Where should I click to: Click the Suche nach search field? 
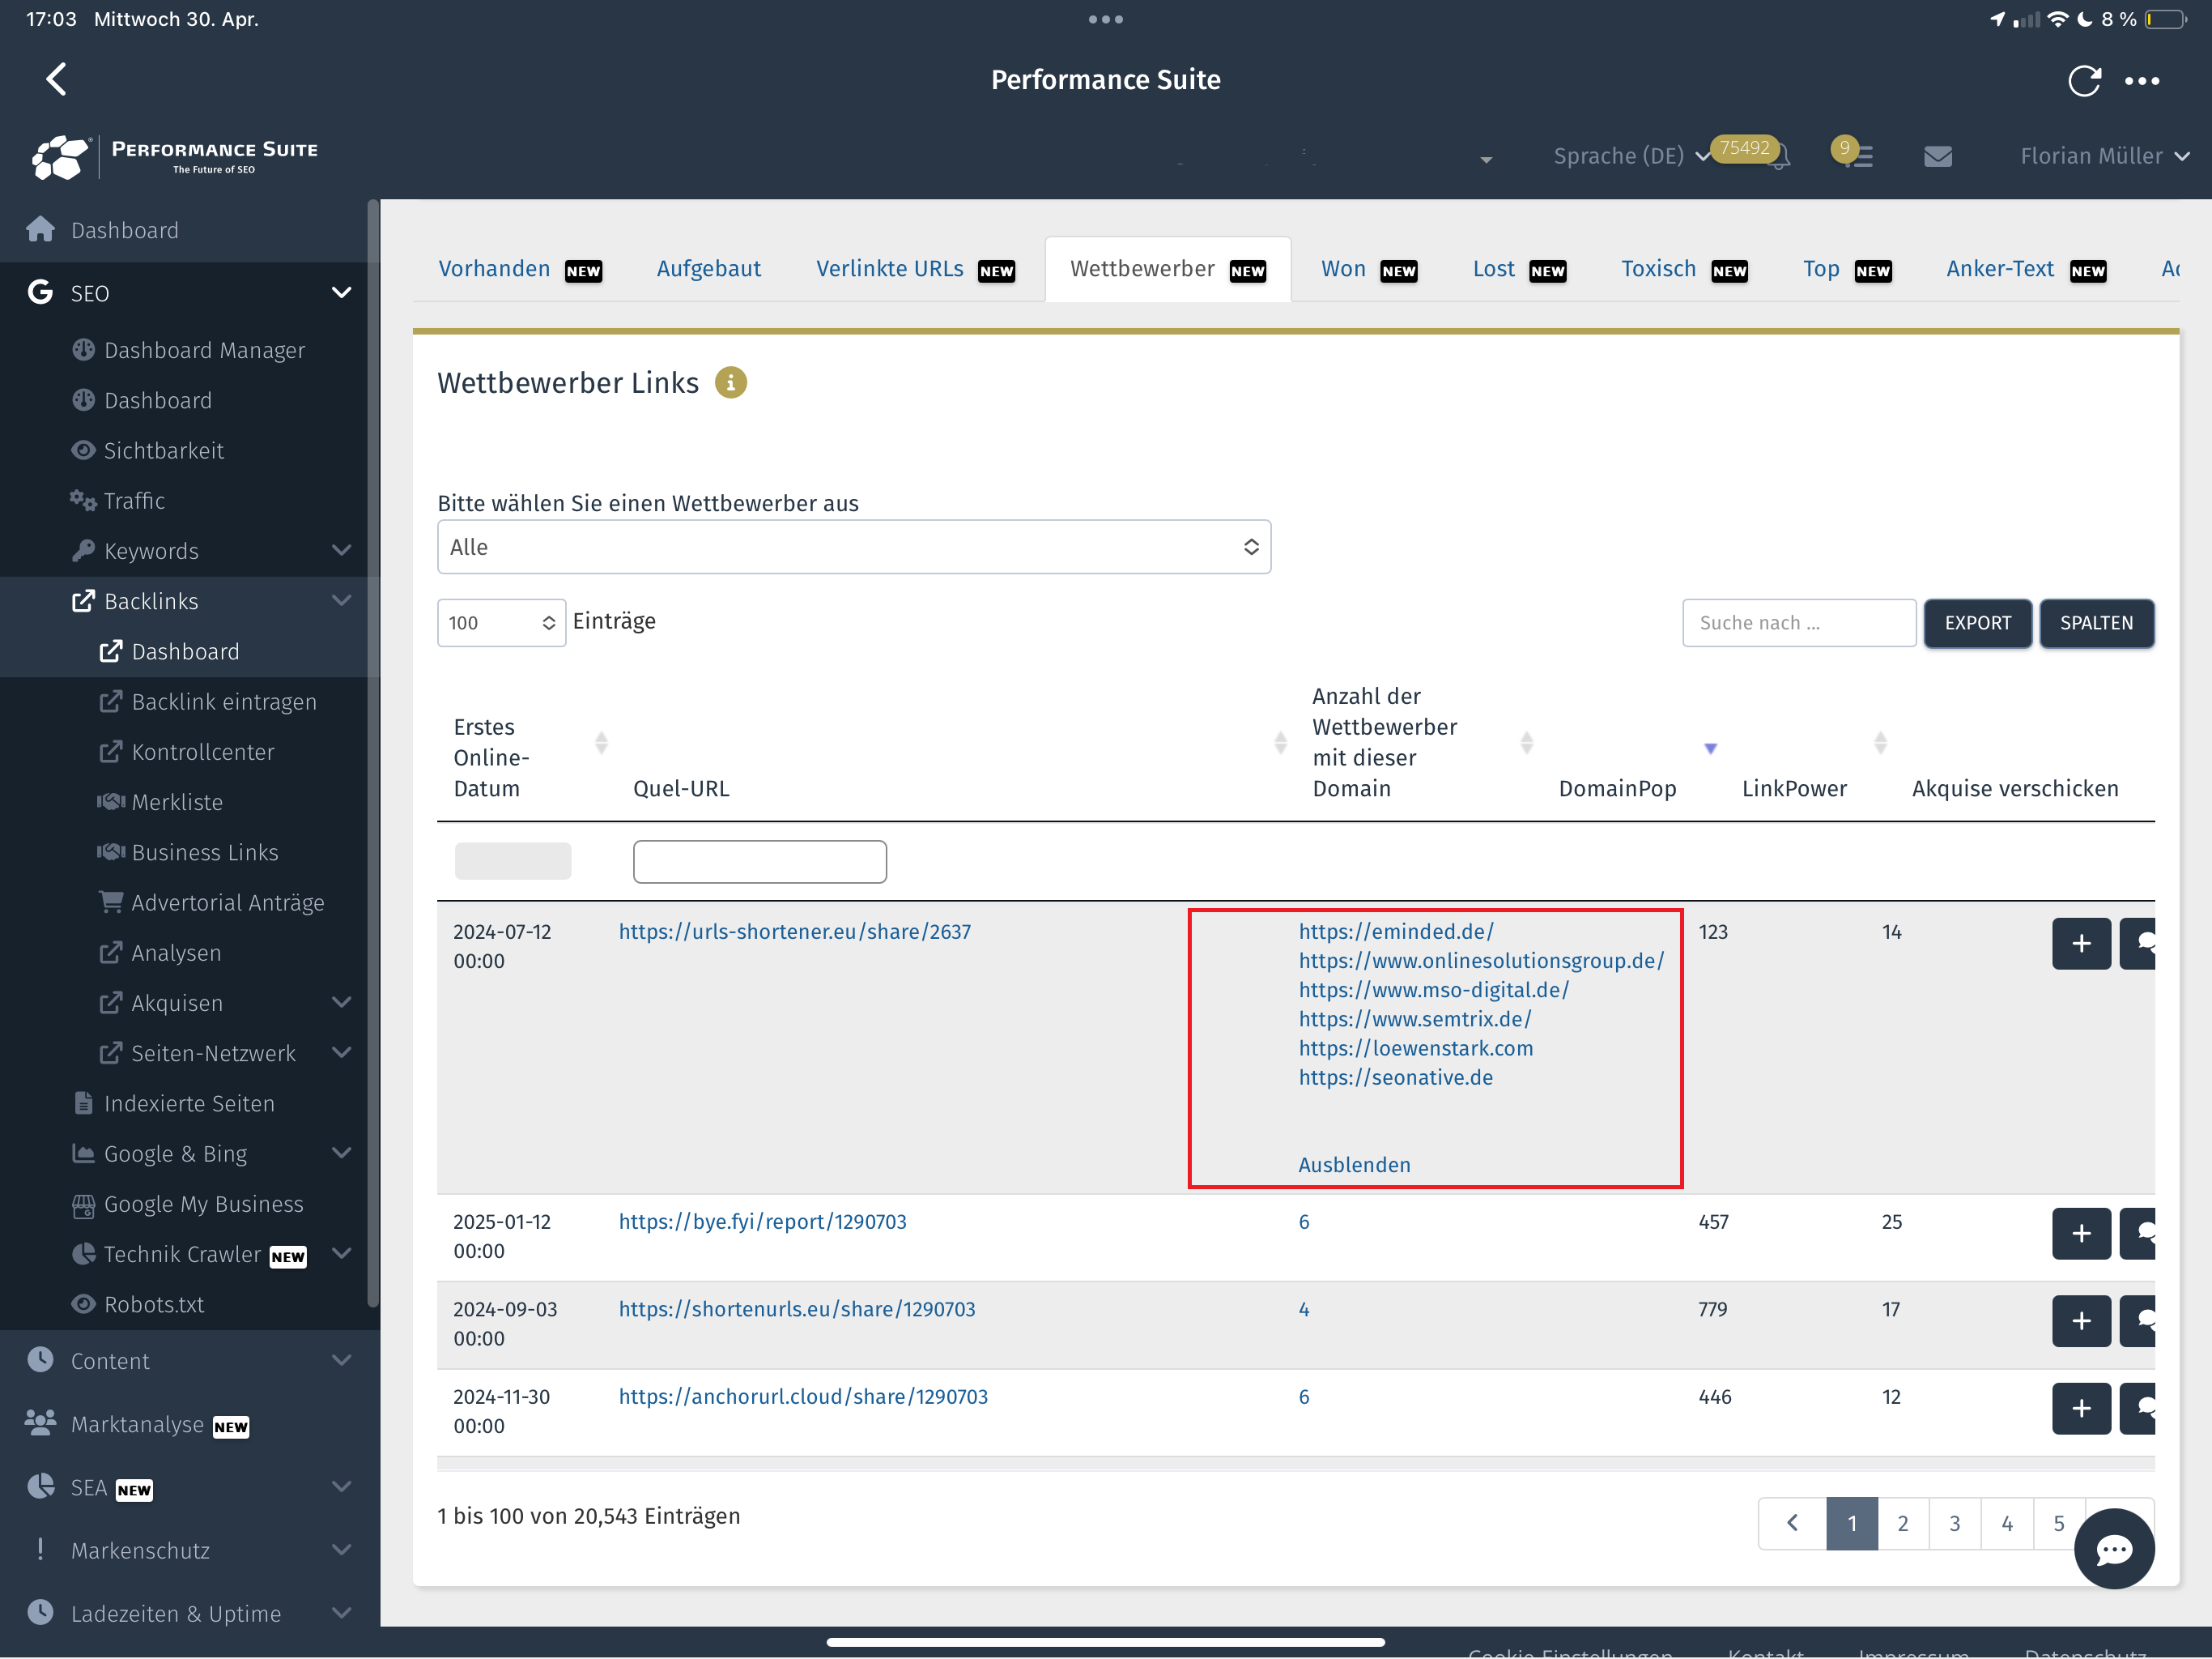(x=1798, y=622)
